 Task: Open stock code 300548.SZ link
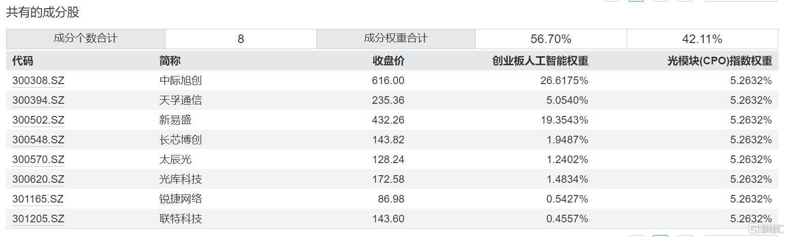(39, 140)
